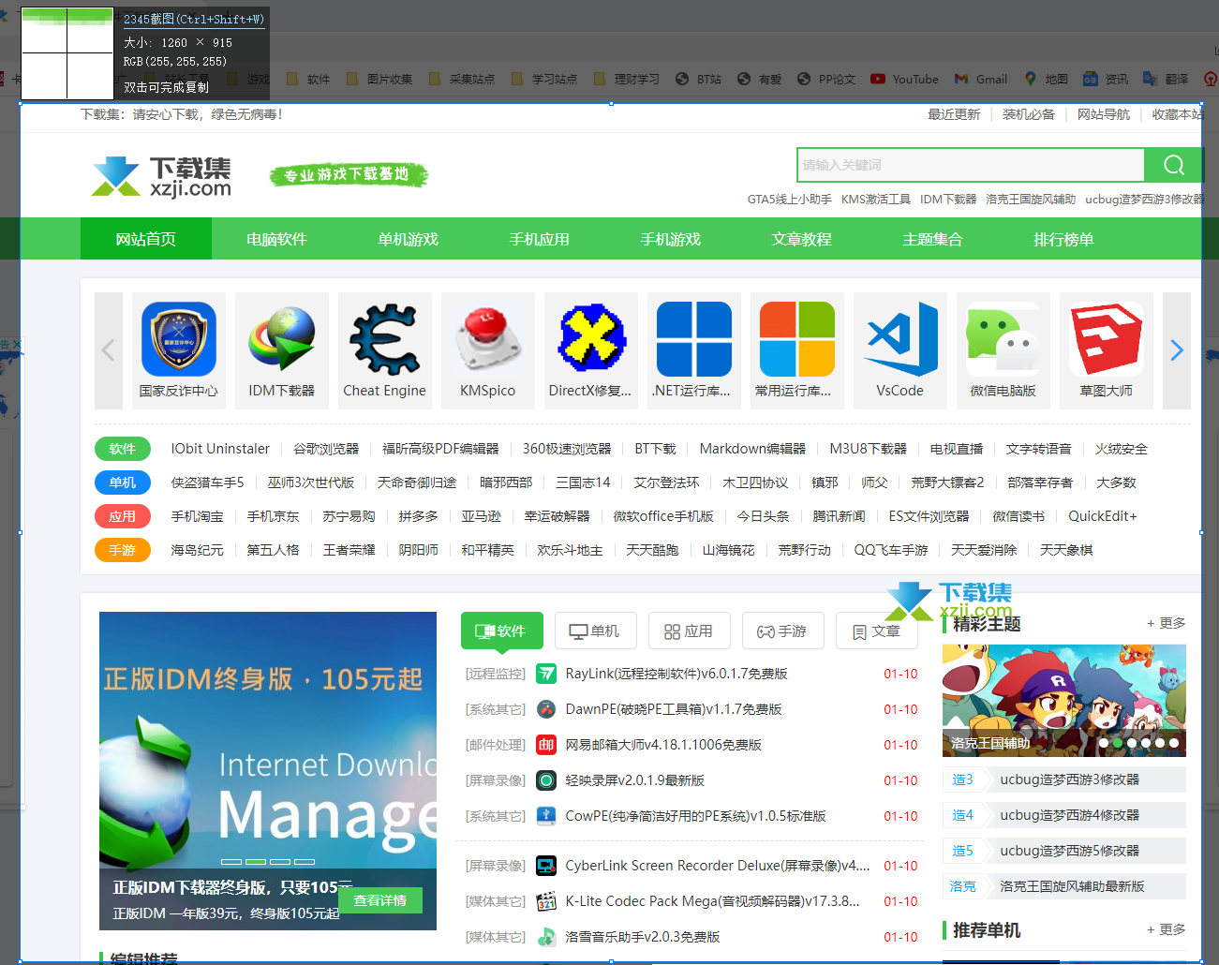
Task: Expand 推荐单机 via 更多 link
Action: pos(1167,929)
